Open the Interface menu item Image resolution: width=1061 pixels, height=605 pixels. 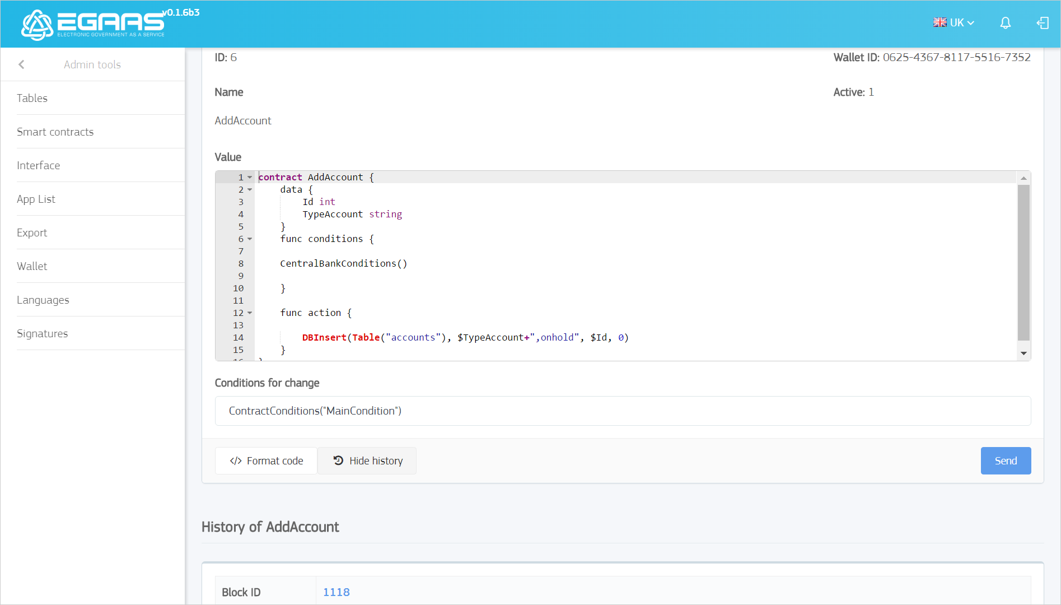[x=38, y=165]
